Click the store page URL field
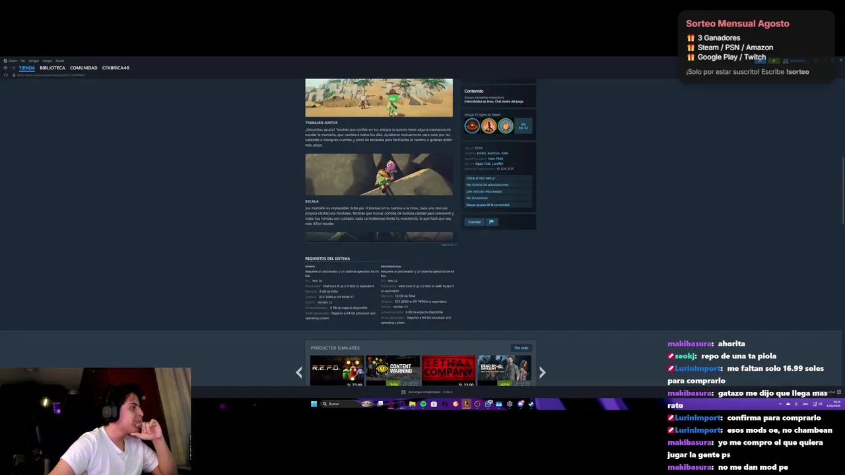Viewport: 845px width, 475px height. (51, 75)
